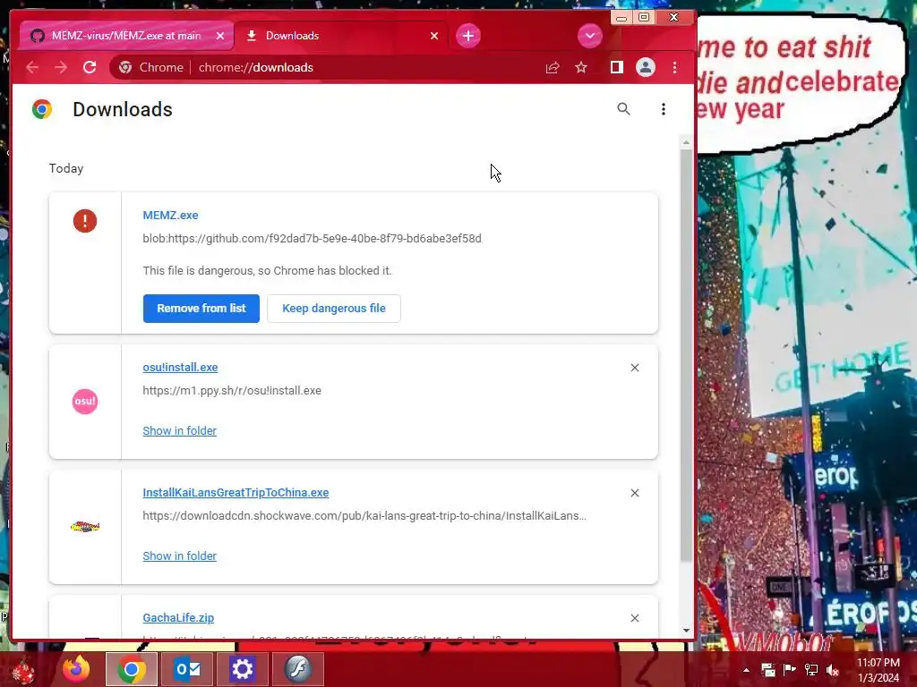Open a new tab with the plus button
This screenshot has width=917, height=687.
467,36
